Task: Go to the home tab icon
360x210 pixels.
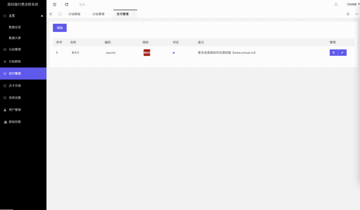Action: pos(60,14)
